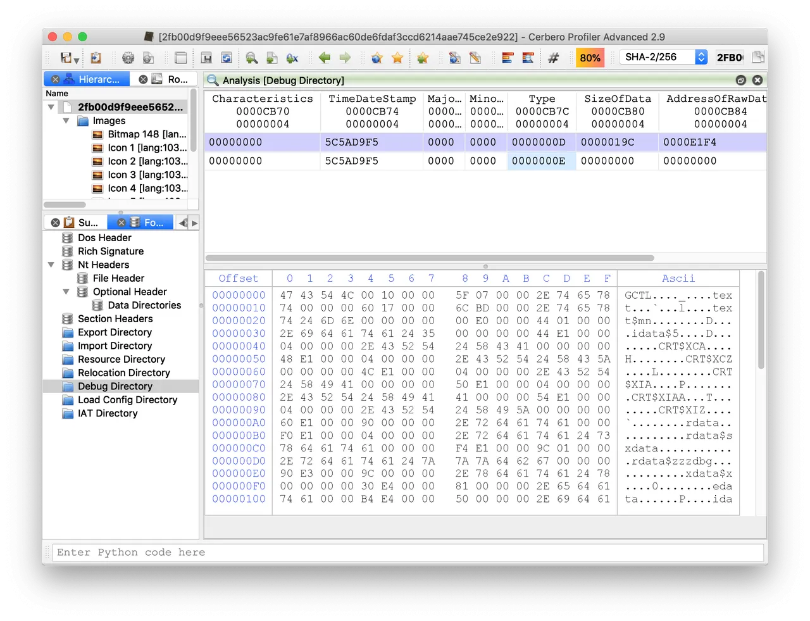Screen dimensions: 810x621
Task: Collapse the Images tree node
Action: (66, 120)
